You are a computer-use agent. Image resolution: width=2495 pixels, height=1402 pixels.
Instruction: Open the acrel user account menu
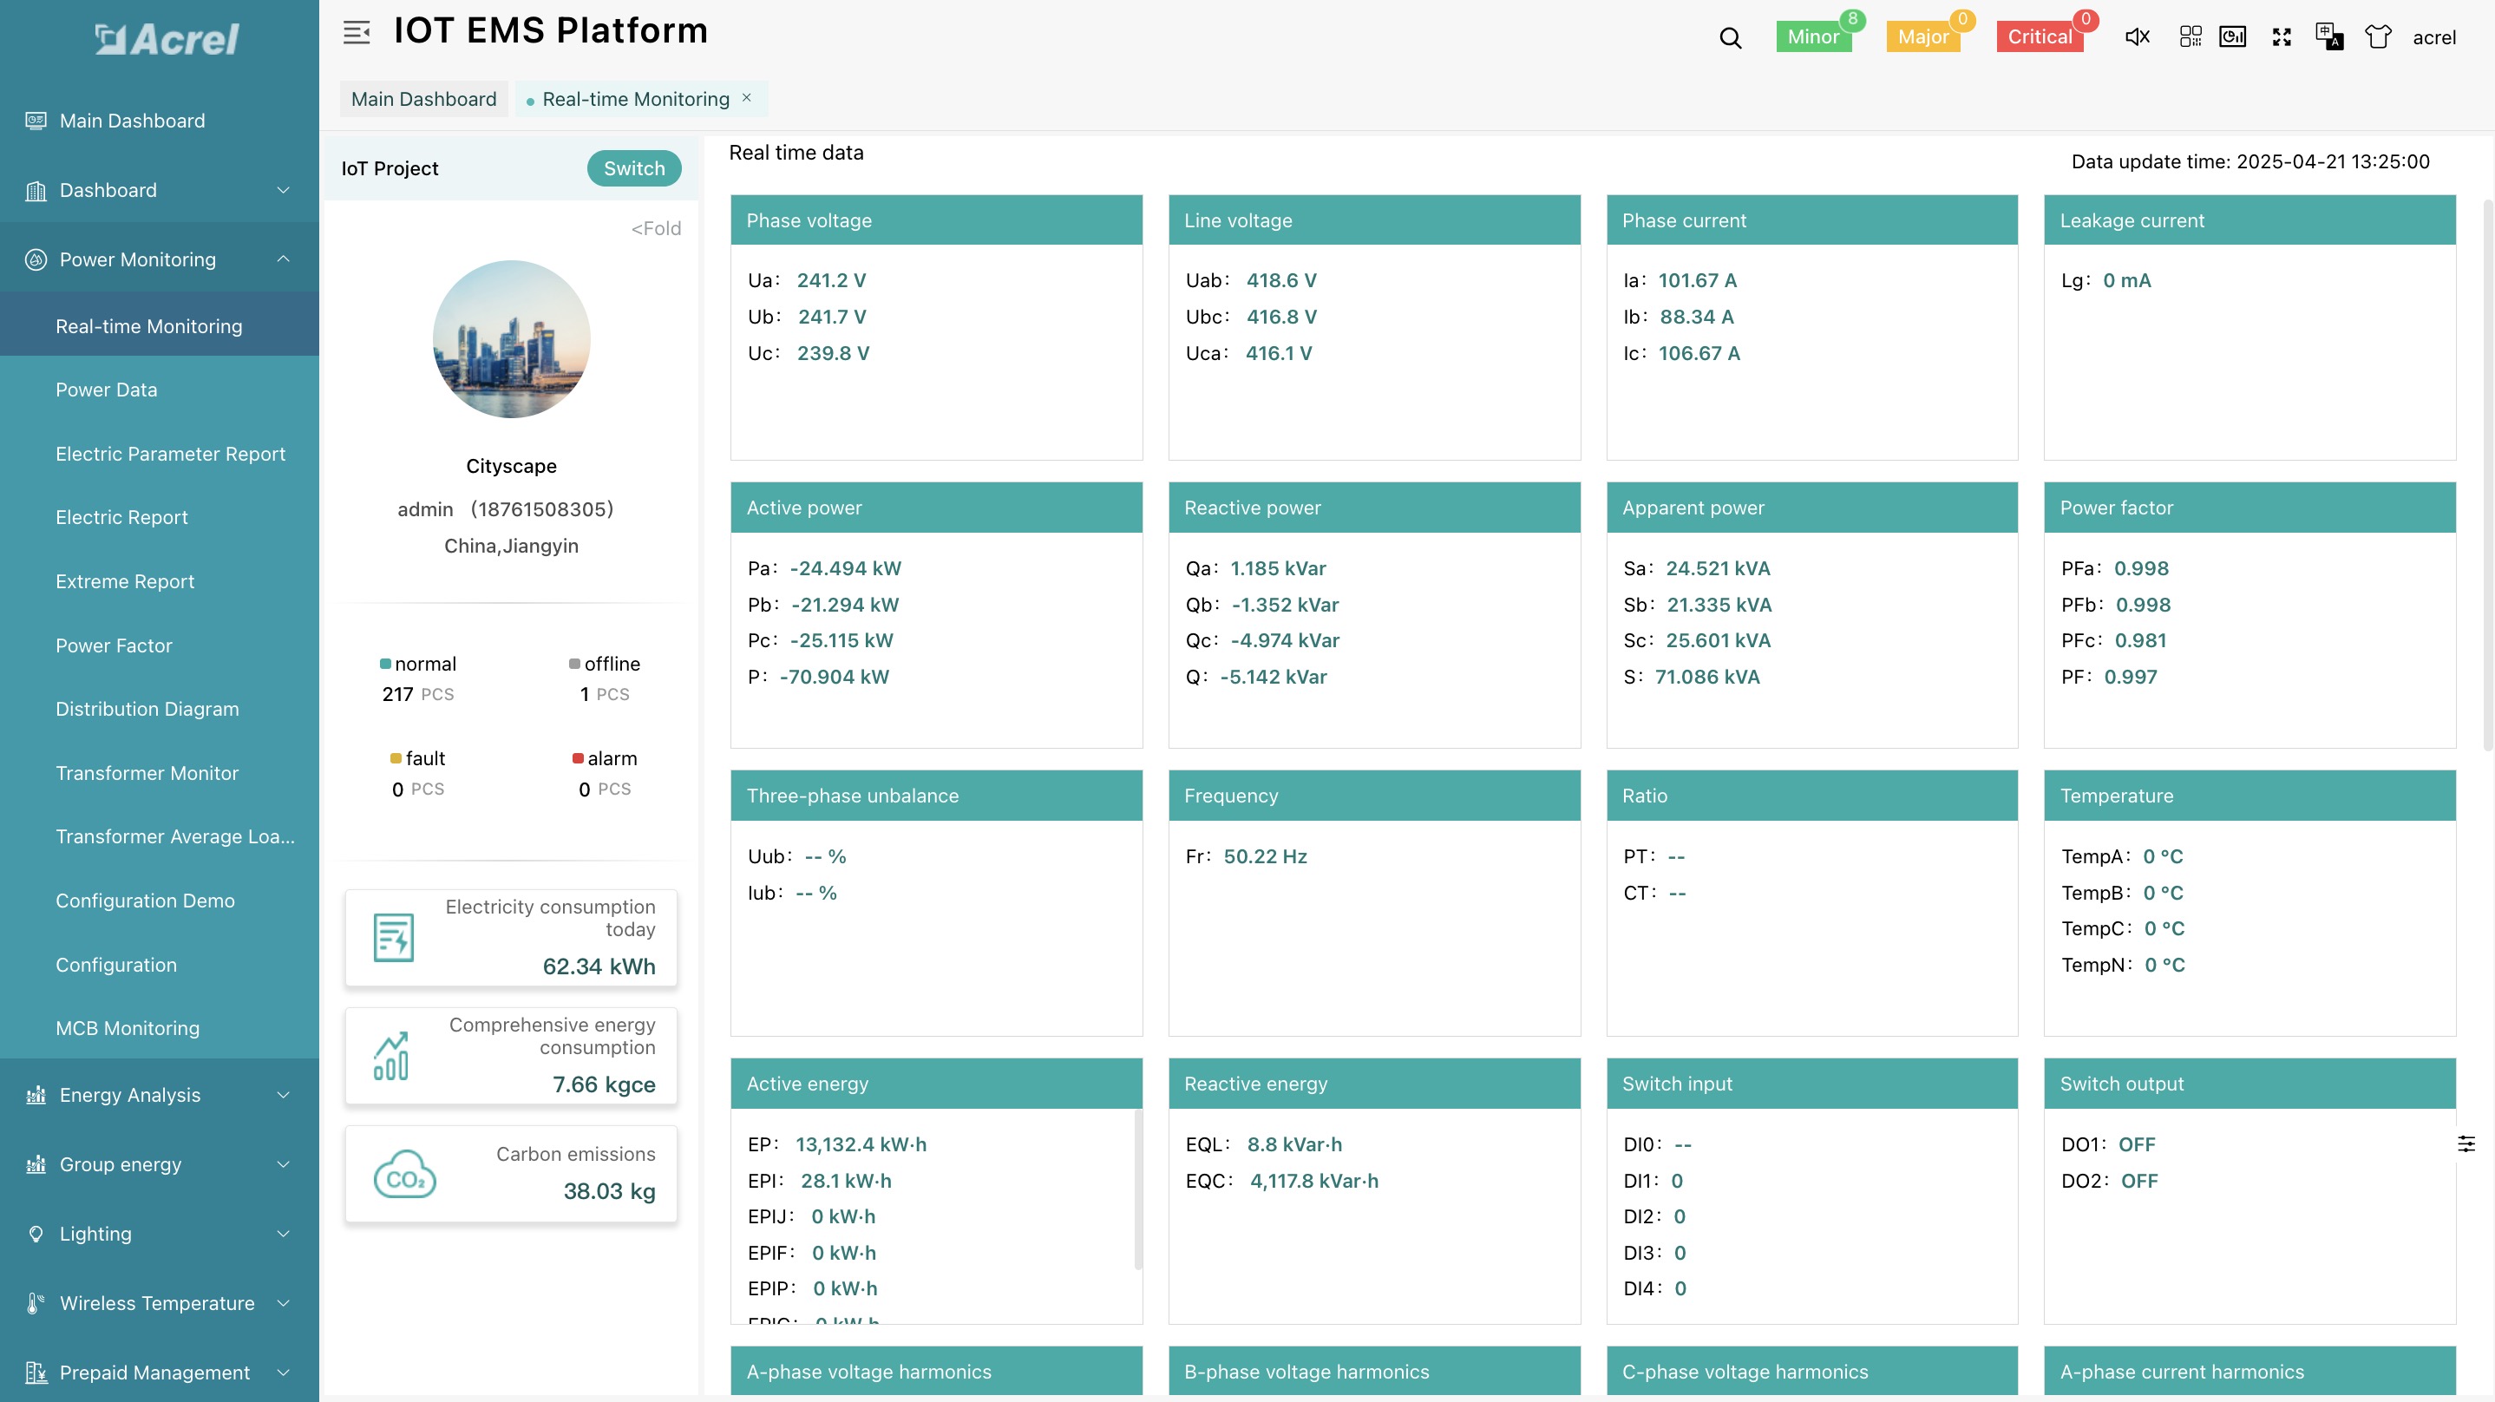(x=2433, y=38)
